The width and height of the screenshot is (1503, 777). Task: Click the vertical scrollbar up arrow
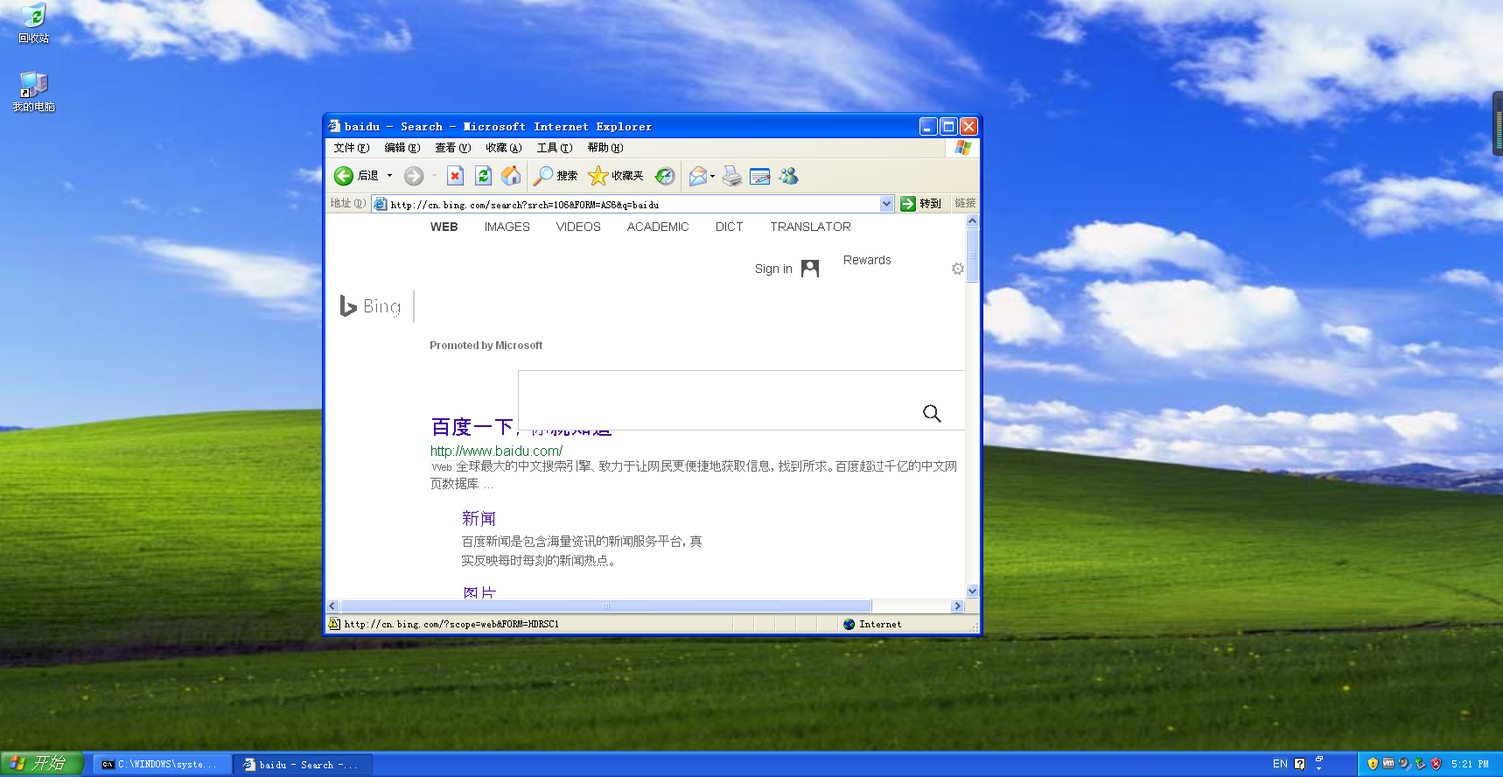[x=972, y=221]
